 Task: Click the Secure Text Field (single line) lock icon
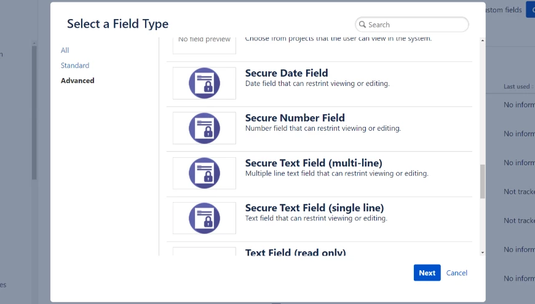204,218
